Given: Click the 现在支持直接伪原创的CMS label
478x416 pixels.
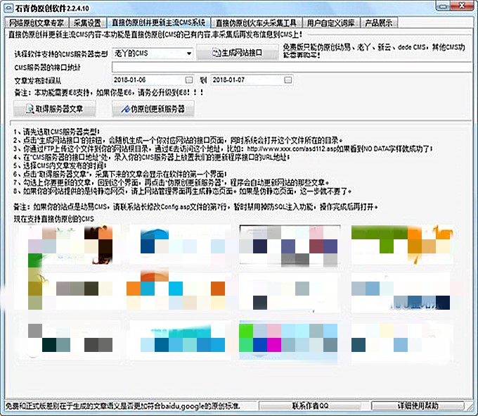Looking at the screenshot, I should tap(54, 219).
